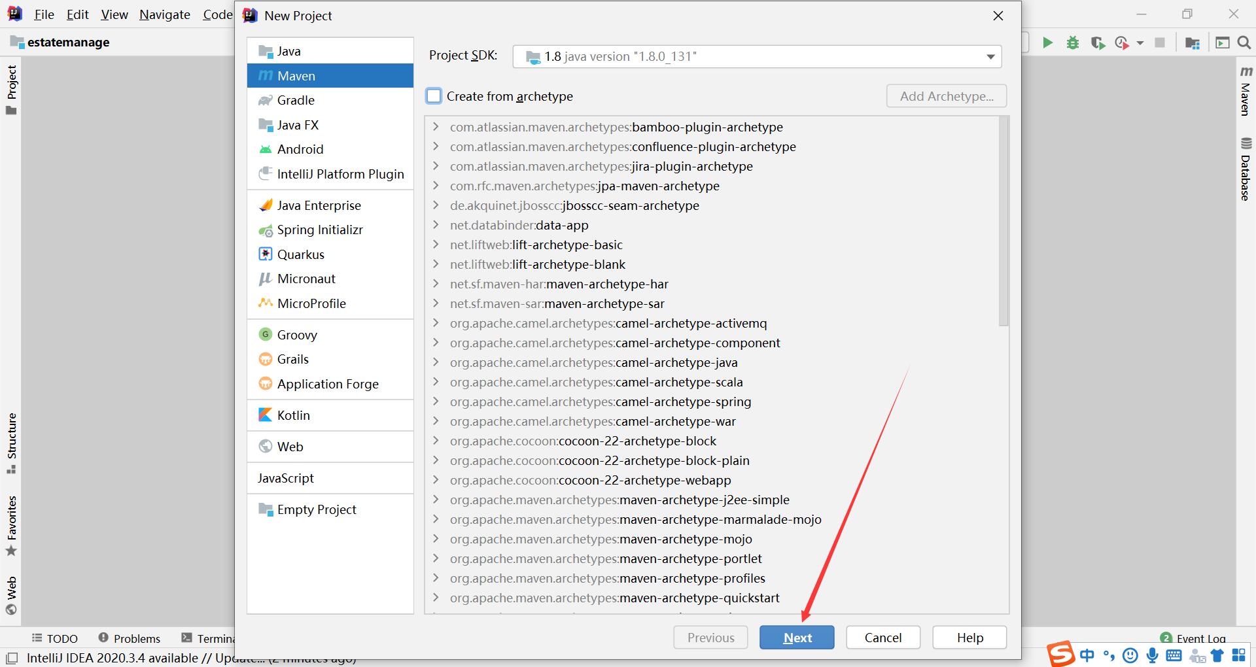The image size is (1256, 667).
Task: Open Project Structure toolbar icon
Action: point(1193,43)
